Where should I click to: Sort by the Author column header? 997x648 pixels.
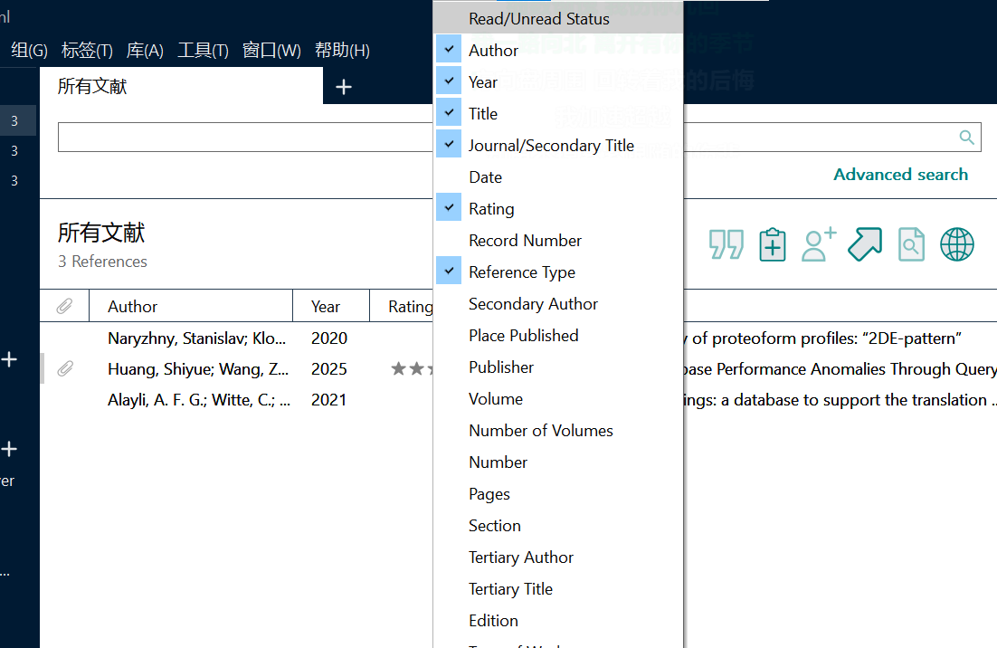click(191, 307)
